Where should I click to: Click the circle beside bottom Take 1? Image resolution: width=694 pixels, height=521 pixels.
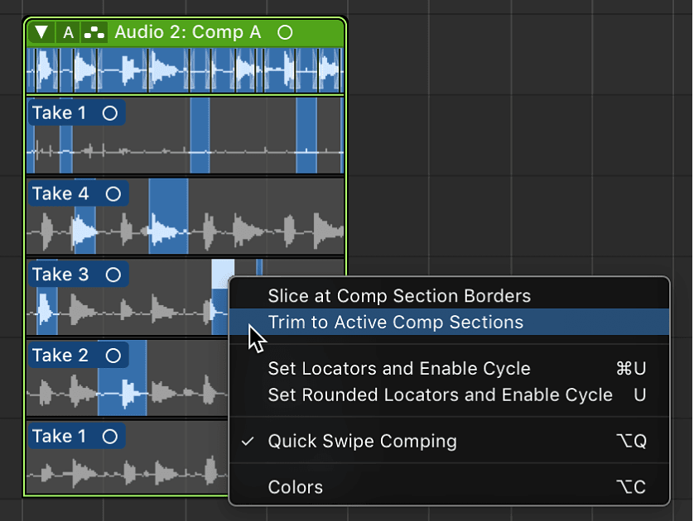[x=110, y=436]
